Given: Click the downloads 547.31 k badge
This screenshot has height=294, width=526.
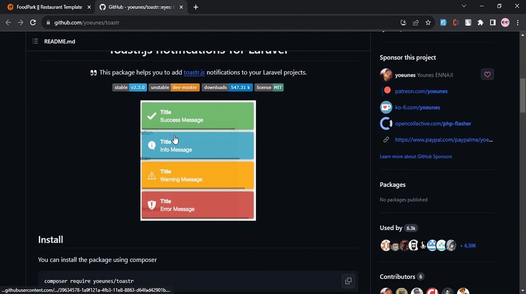Looking at the screenshot, I should click(227, 87).
